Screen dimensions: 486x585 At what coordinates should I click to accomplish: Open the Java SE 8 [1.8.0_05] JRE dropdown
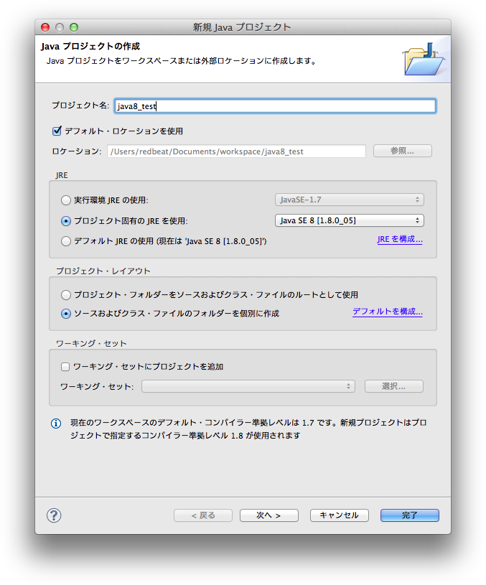350,220
